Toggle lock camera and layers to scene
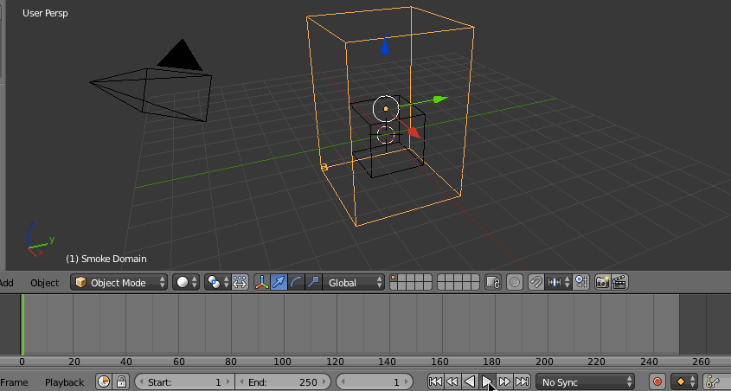This screenshot has height=391, width=731. (x=493, y=282)
